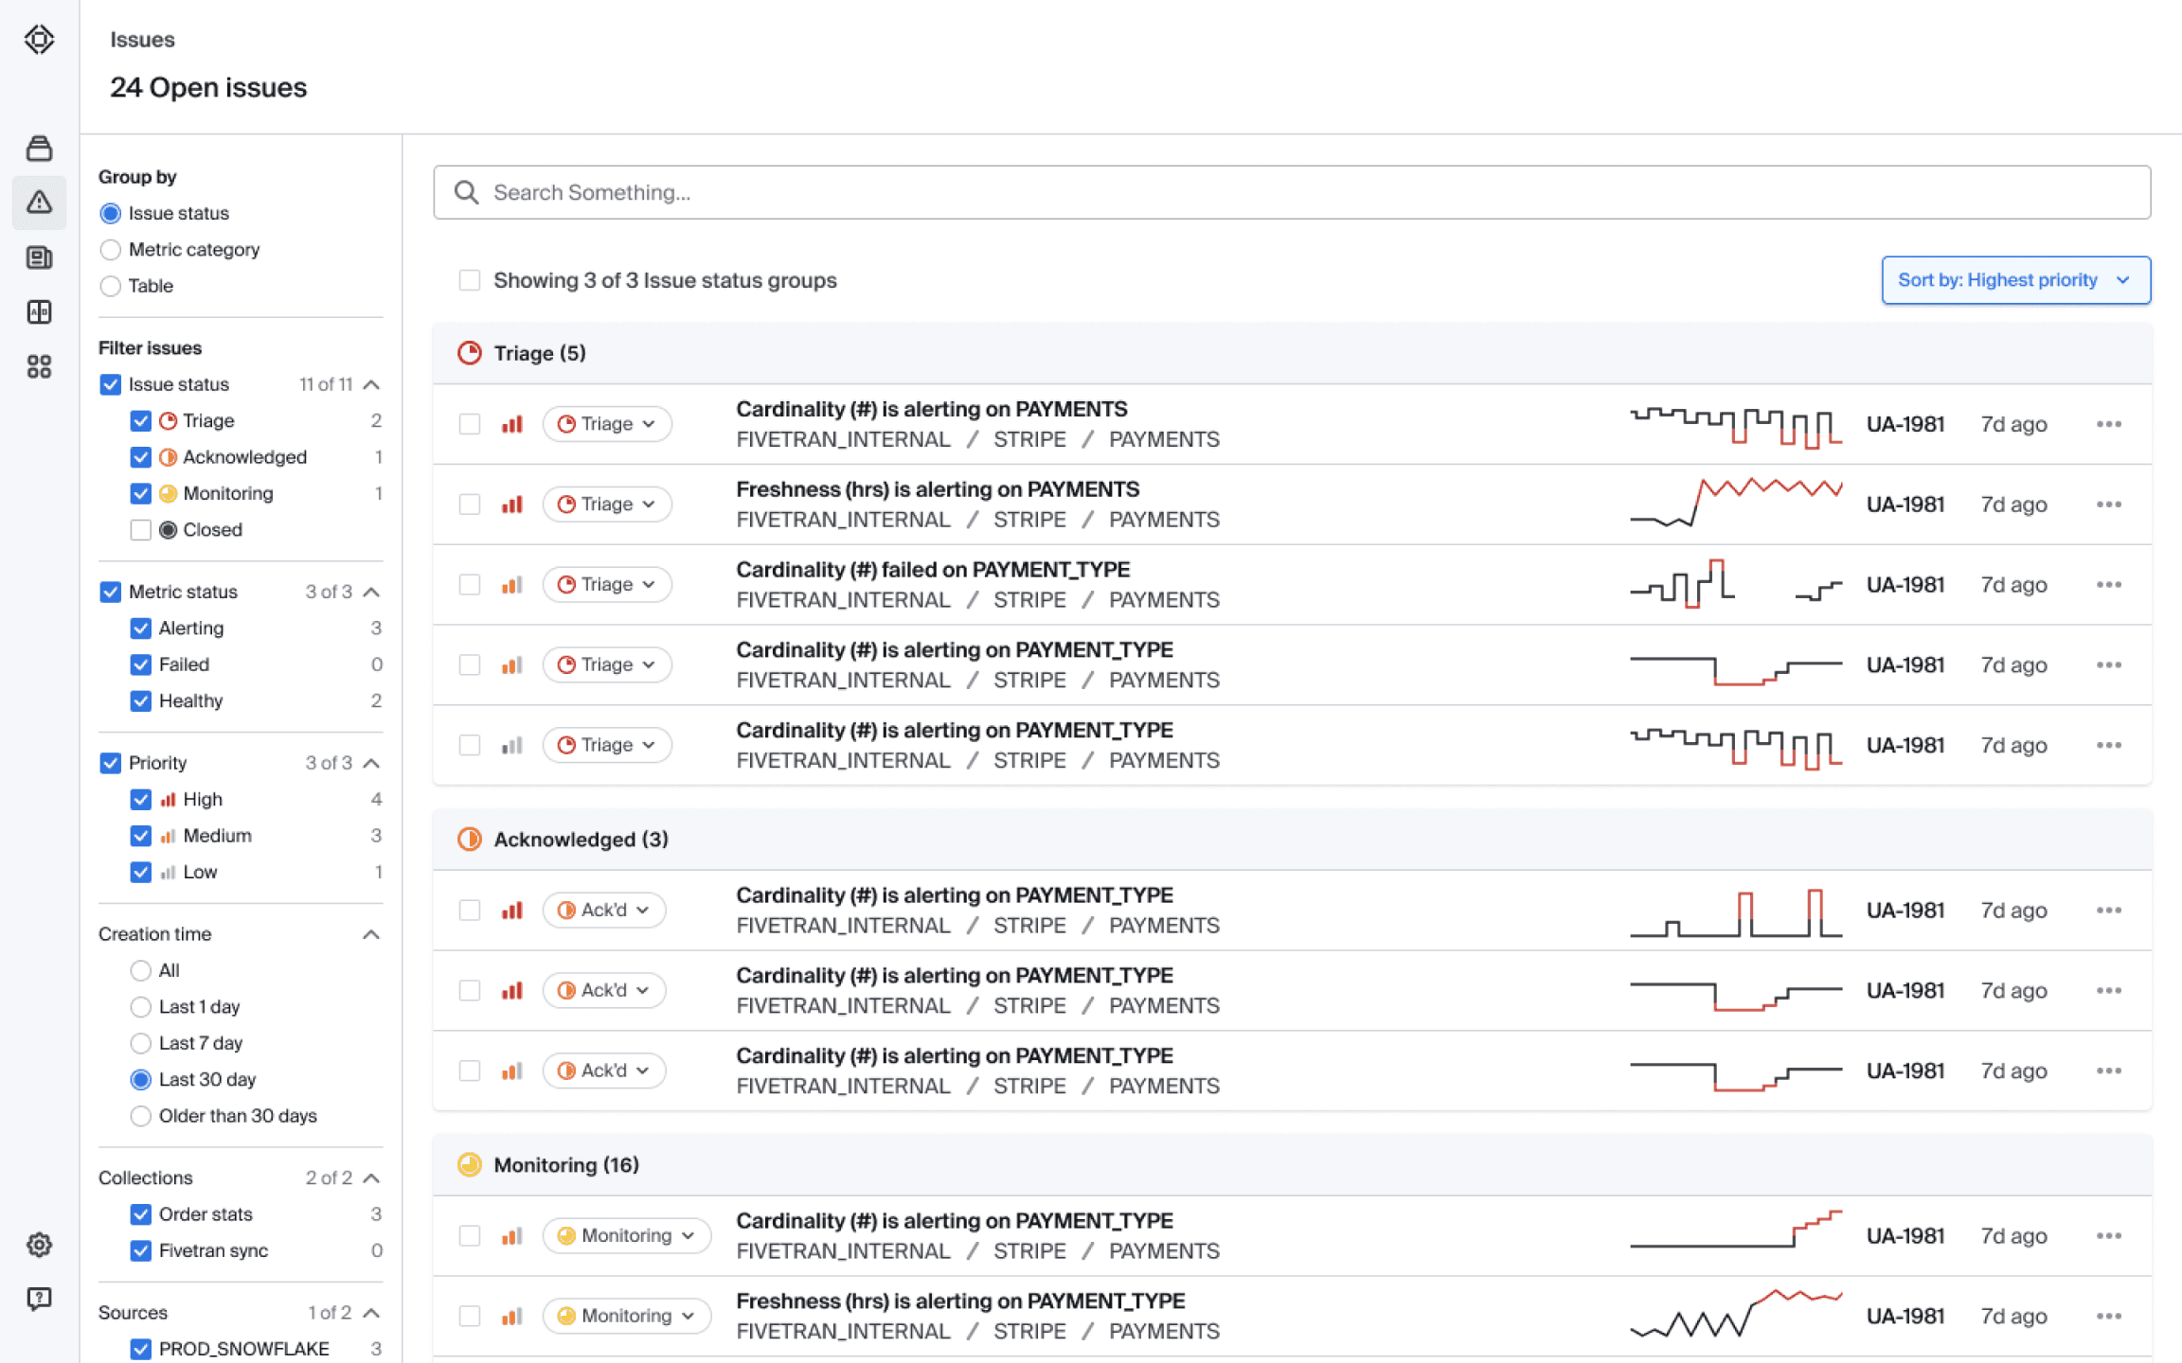The width and height of the screenshot is (2182, 1363).
Task: Click UA-1981 on first Acknowledged issue
Action: [1905, 911]
